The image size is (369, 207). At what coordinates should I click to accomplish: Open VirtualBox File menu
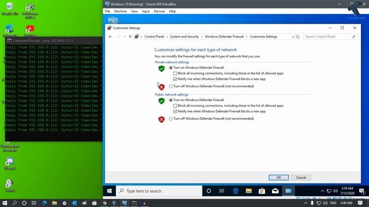pos(108,11)
